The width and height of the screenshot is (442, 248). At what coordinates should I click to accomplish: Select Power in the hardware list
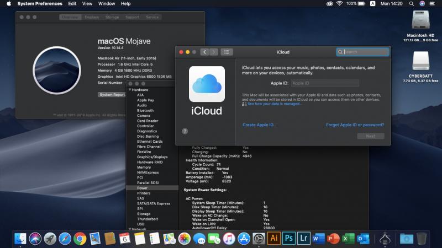143,188
